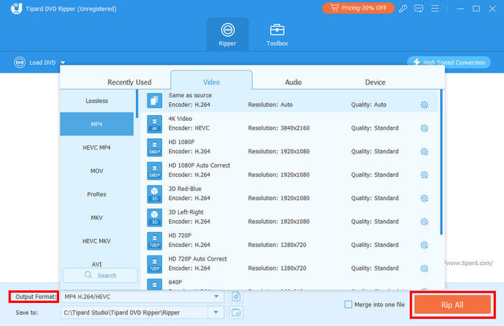Enable Merge into one file checkbox

click(348, 304)
